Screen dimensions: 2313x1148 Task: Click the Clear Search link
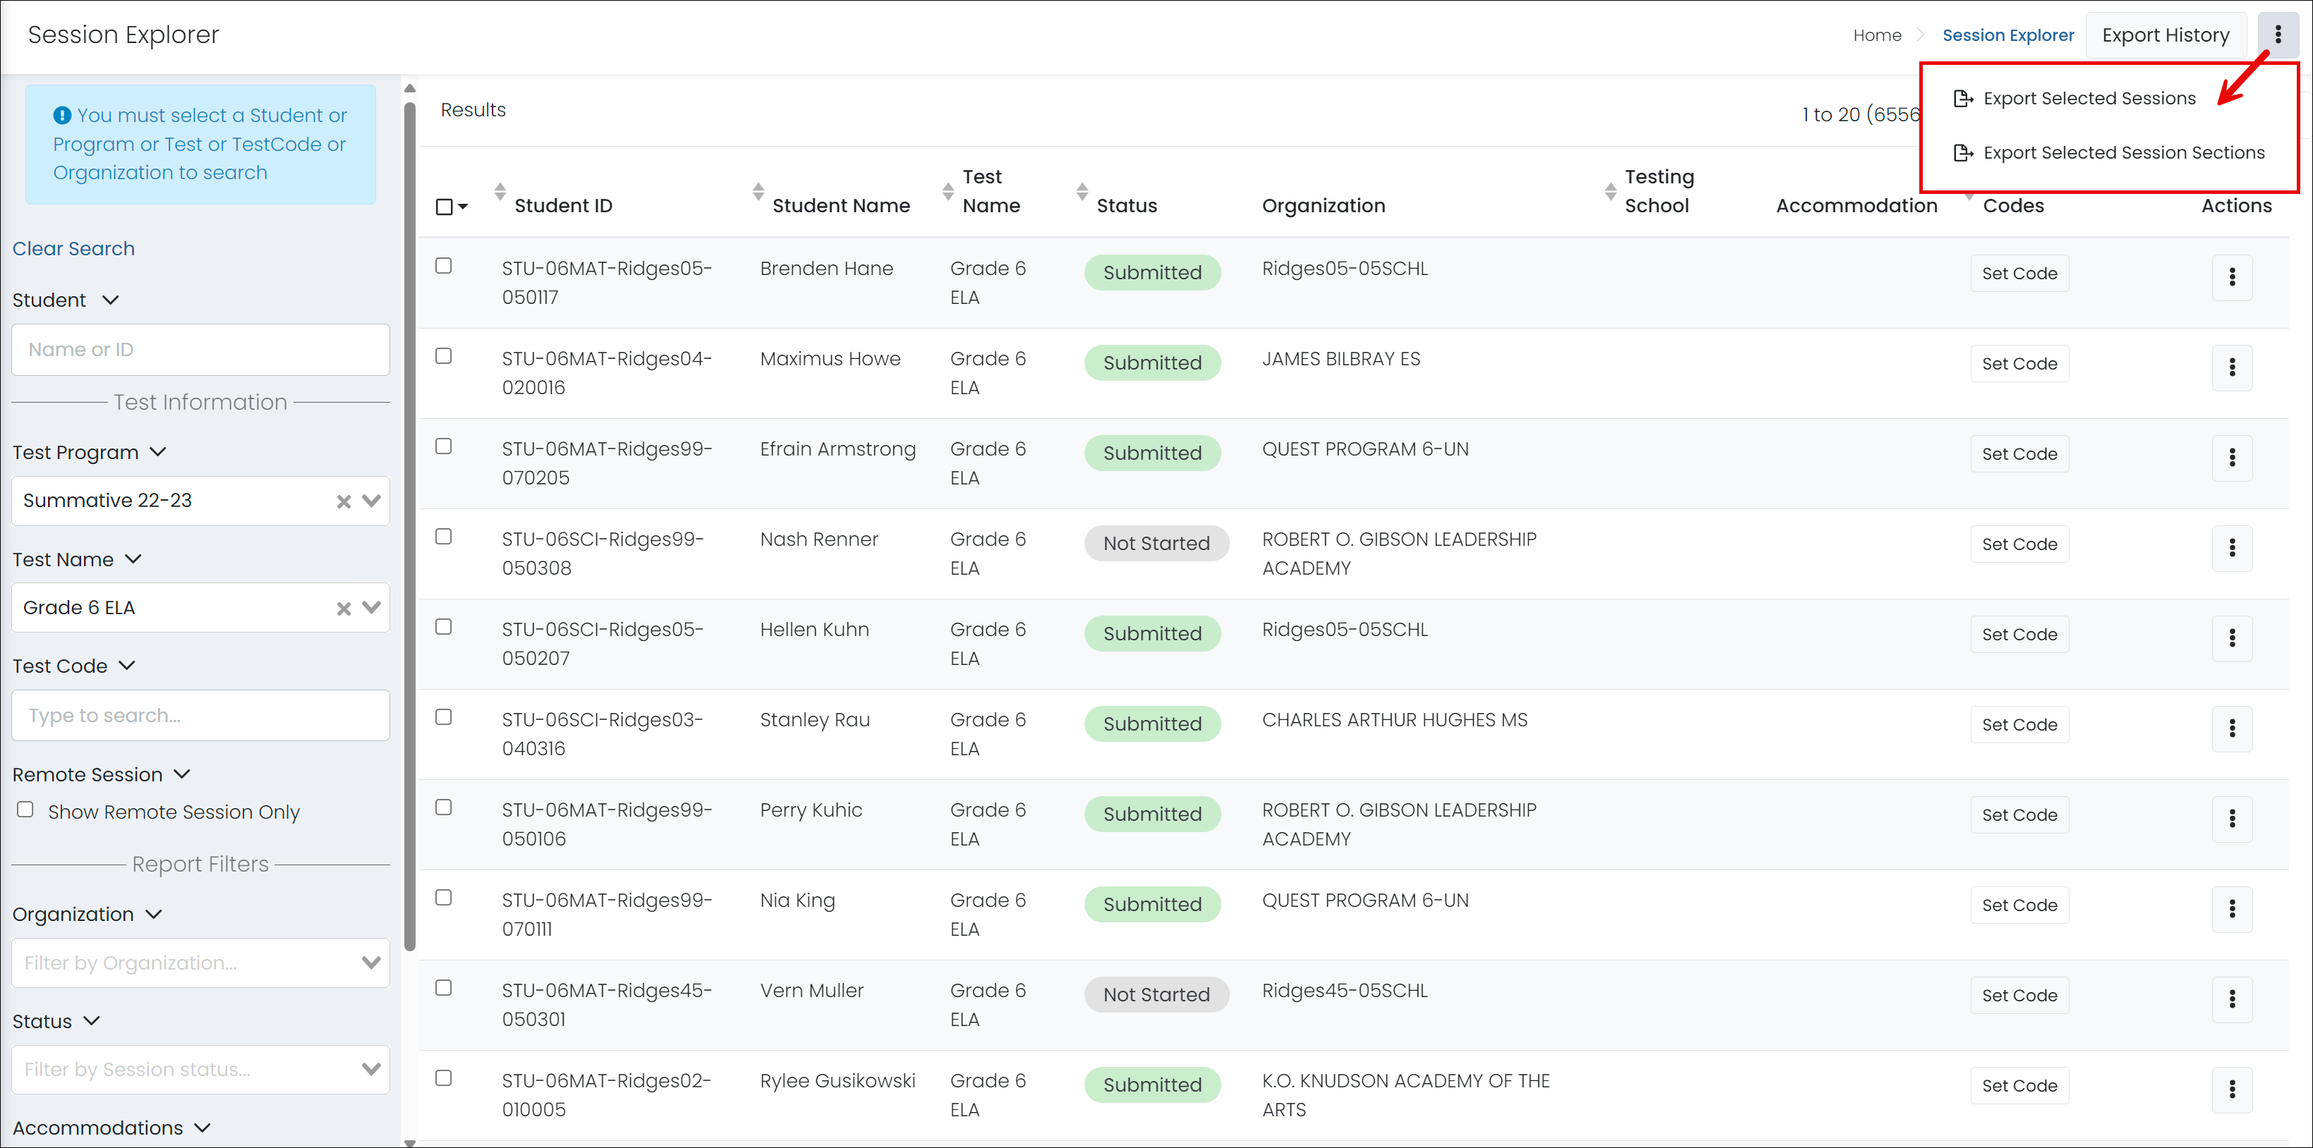73,249
